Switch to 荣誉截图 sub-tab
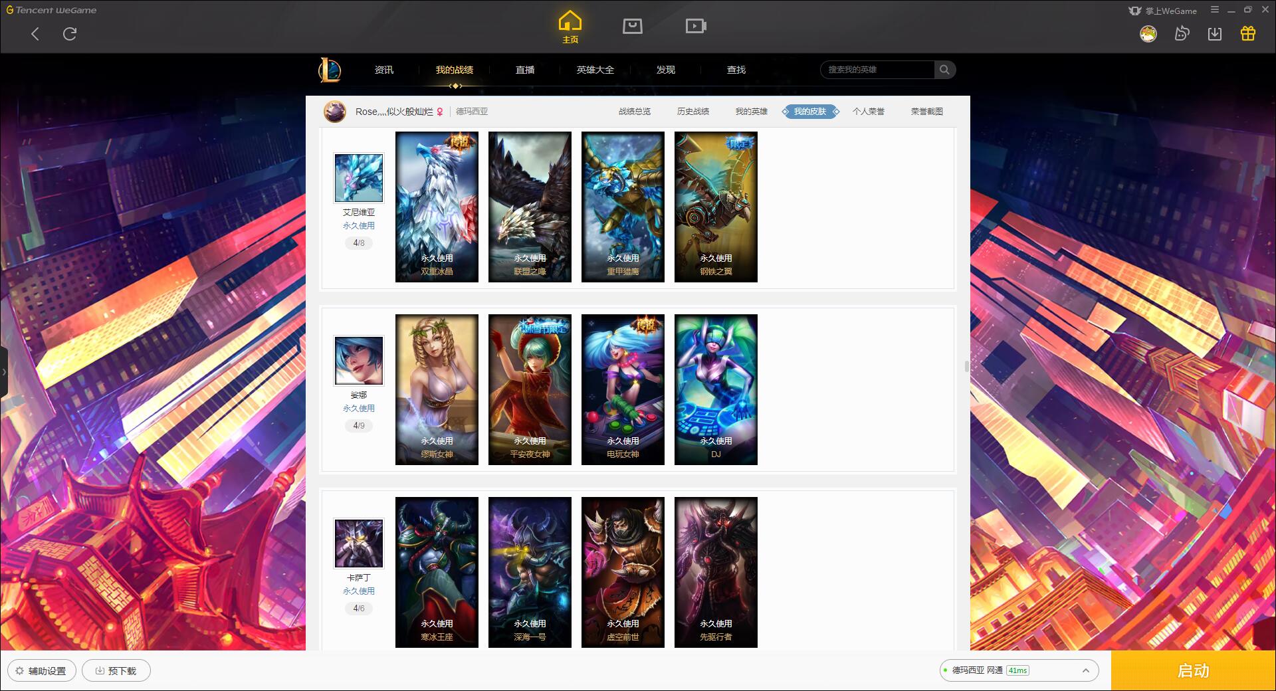Image resolution: width=1276 pixels, height=691 pixels. [x=927, y=112]
